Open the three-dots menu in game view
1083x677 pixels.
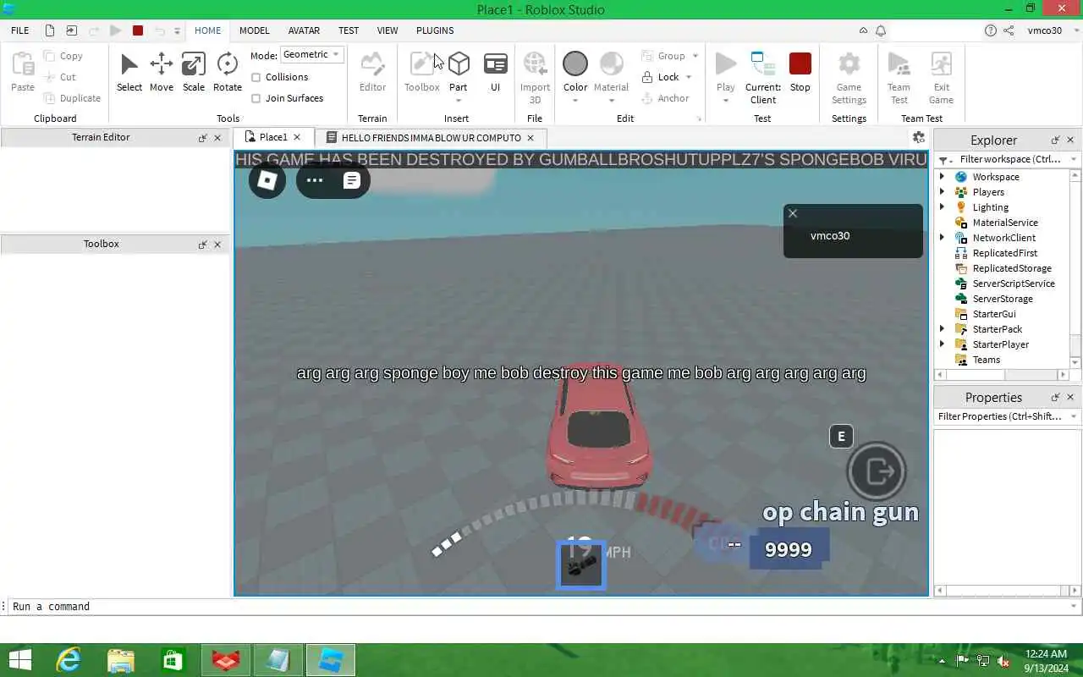[315, 180]
